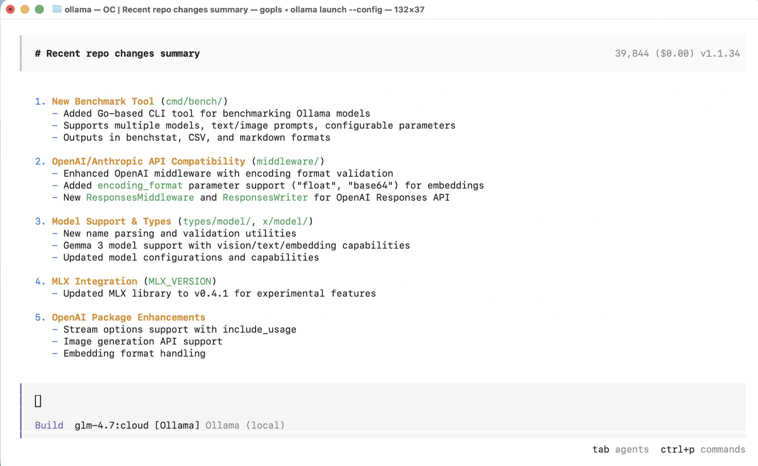Focus the prompt input field with cursor

pyautogui.click(x=384, y=401)
